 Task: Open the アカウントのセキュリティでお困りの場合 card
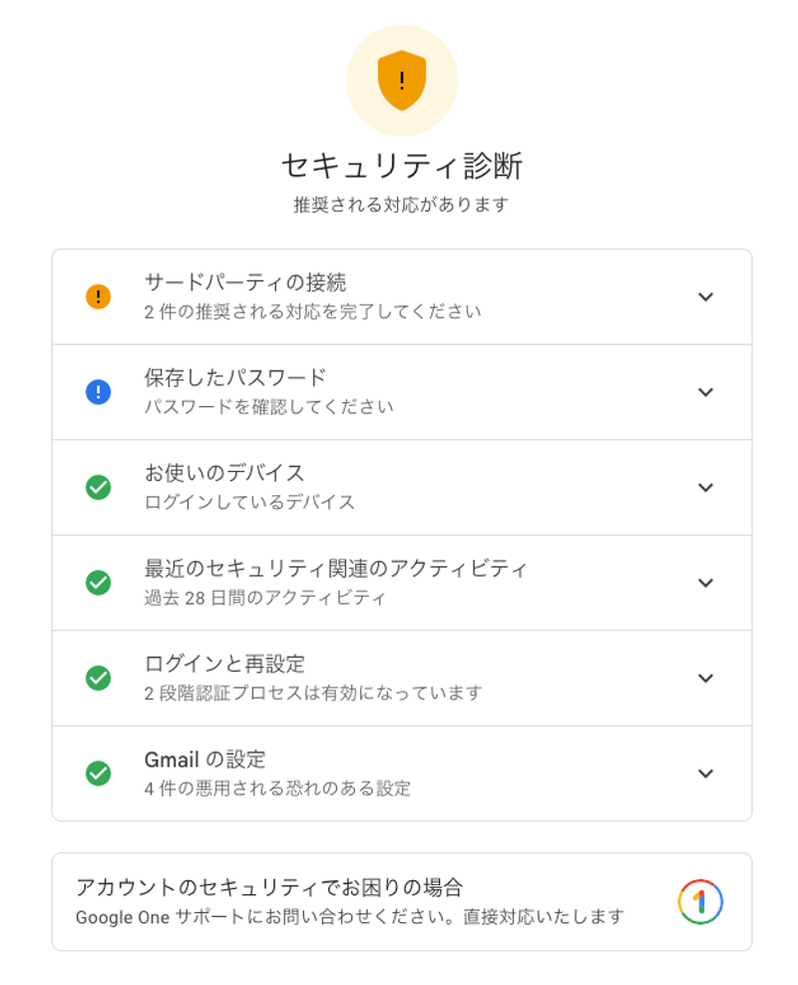click(x=269, y=887)
